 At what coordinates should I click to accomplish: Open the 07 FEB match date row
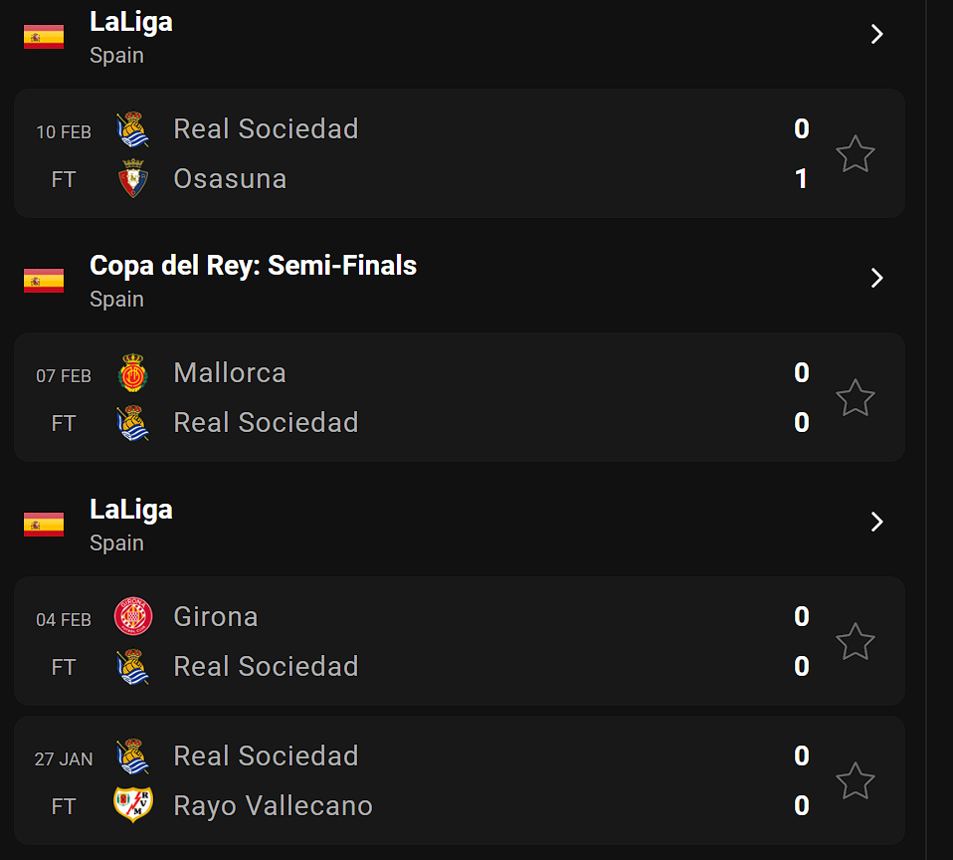[x=64, y=376]
